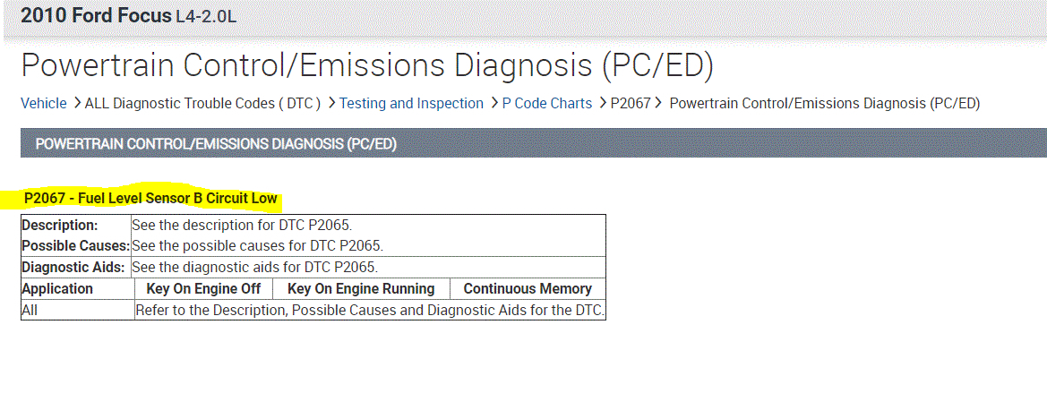
Task: Select the Key On Engine Running column header
Action: point(361,288)
